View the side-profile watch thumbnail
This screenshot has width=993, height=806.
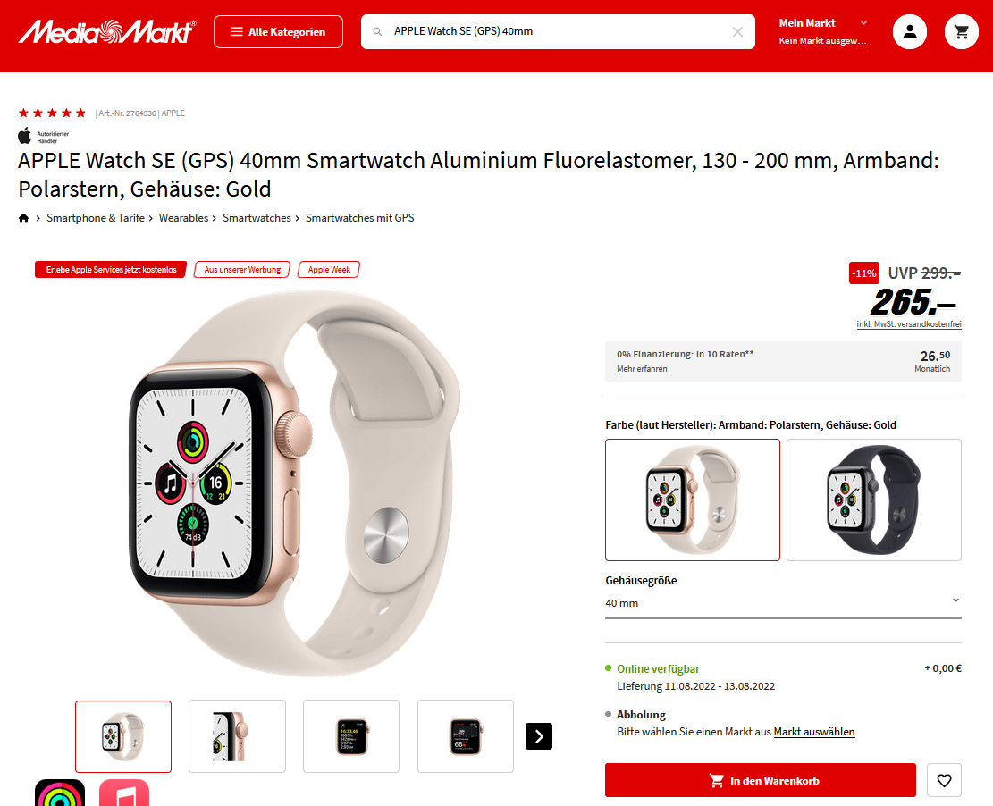click(x=237, y=736)
